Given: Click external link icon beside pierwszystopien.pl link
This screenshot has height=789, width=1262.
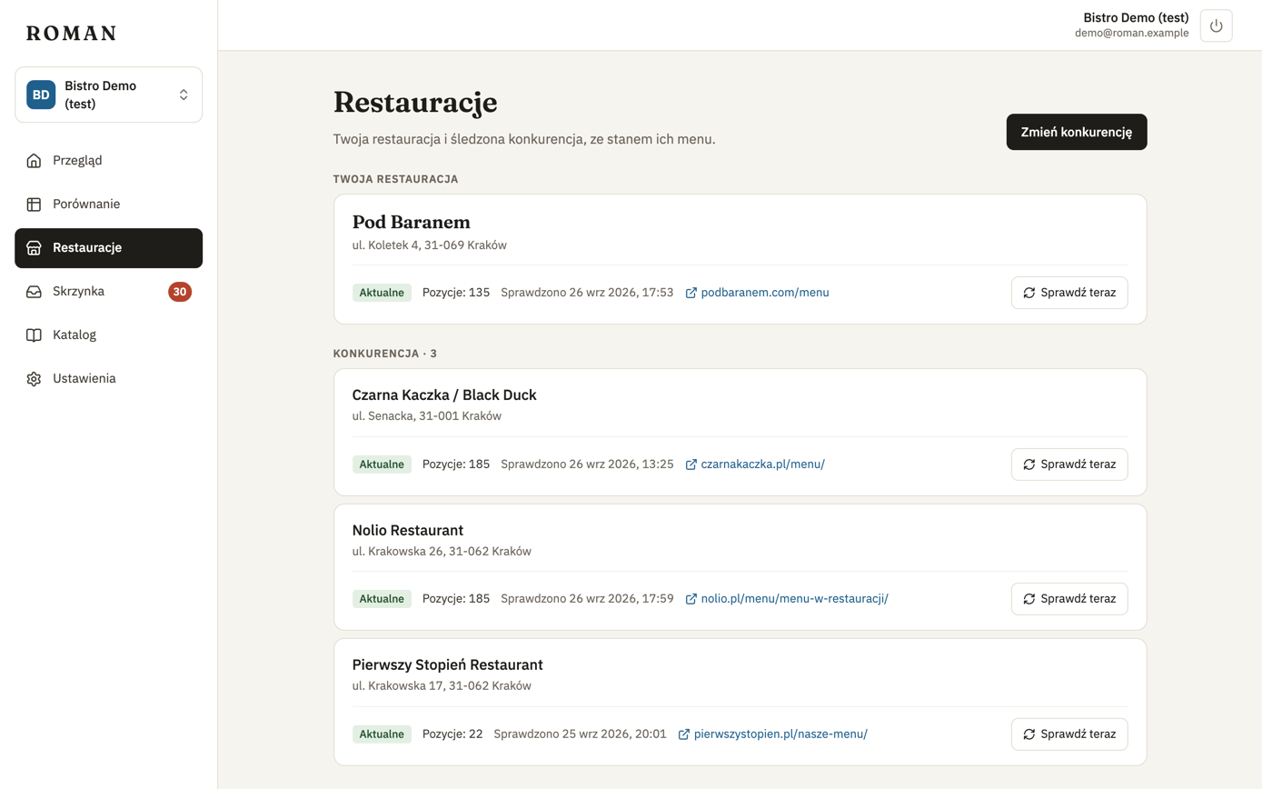Looking at the screenshot, I should (684, 734).
